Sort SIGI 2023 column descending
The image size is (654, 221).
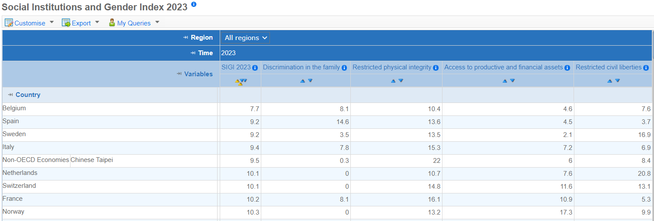click(244, 81)
